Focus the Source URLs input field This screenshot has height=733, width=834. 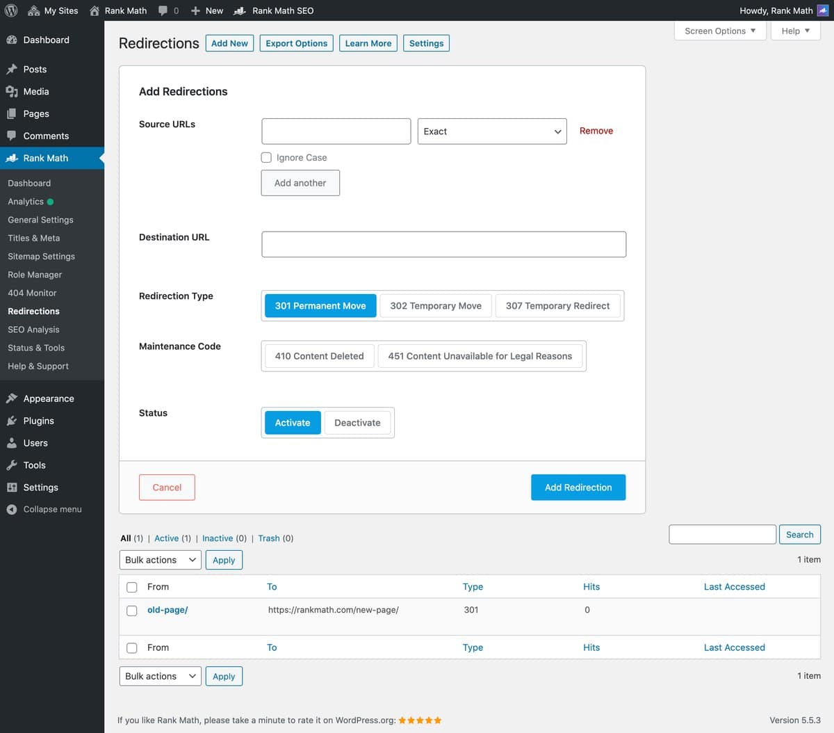point(336,131)
